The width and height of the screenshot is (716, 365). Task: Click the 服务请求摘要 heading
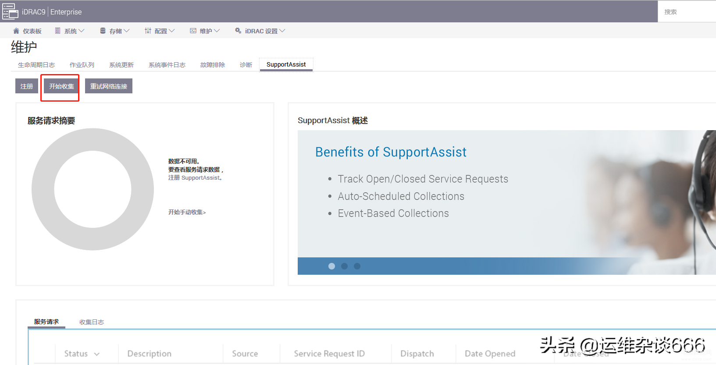(x=51, y=120)
